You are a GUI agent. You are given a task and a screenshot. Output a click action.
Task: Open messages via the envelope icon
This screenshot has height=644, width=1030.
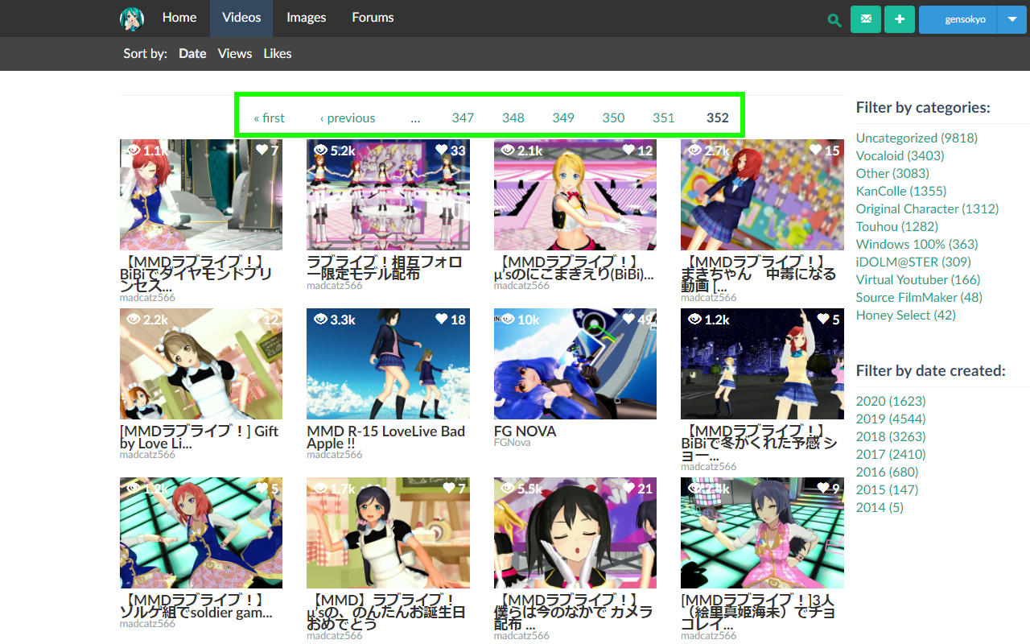coord(866,19)
